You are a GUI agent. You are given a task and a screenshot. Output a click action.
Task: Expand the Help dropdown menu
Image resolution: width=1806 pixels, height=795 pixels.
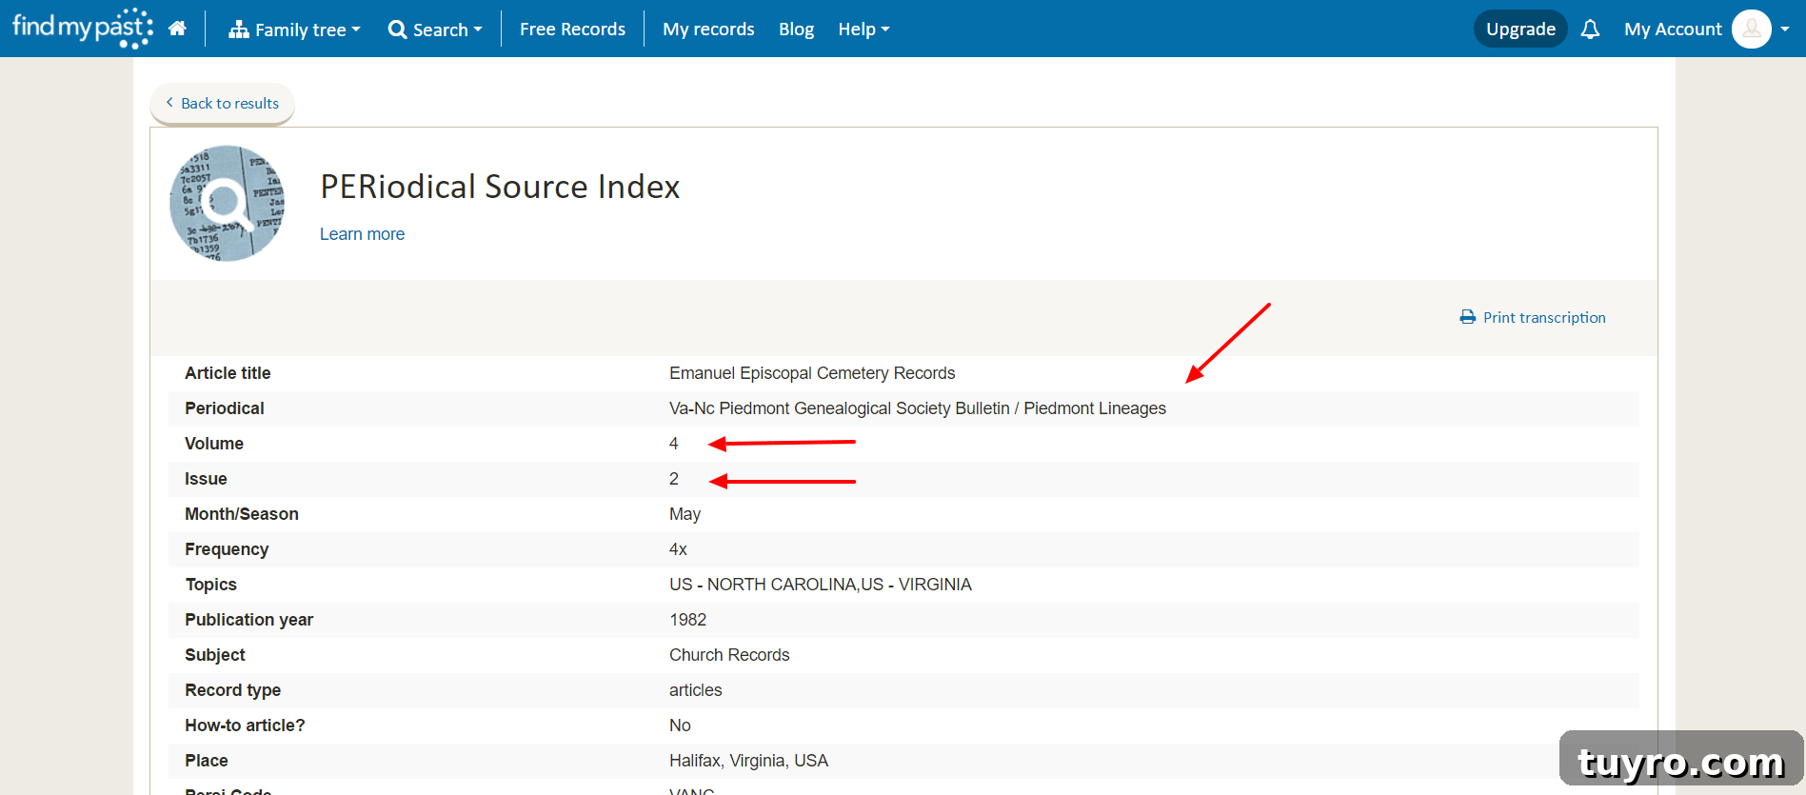coord(863,30)
